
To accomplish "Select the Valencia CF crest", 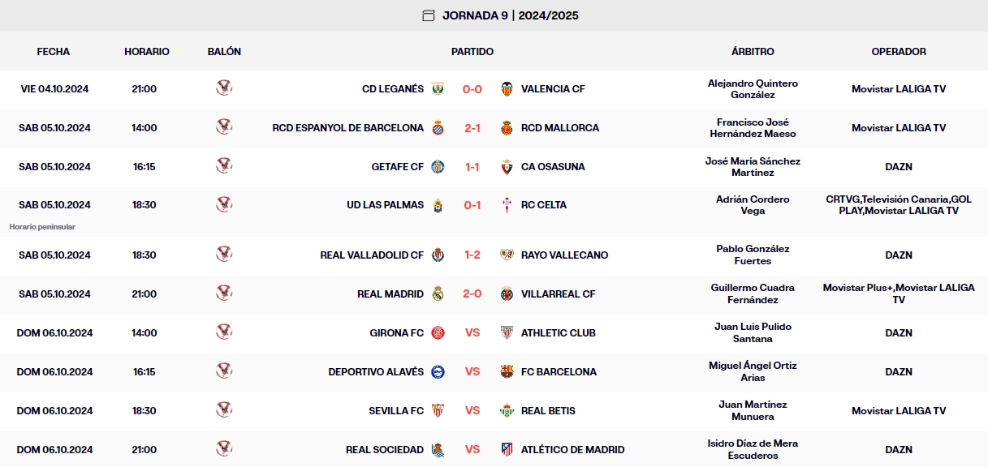I will pyautogui.click(x=507, y=89).
